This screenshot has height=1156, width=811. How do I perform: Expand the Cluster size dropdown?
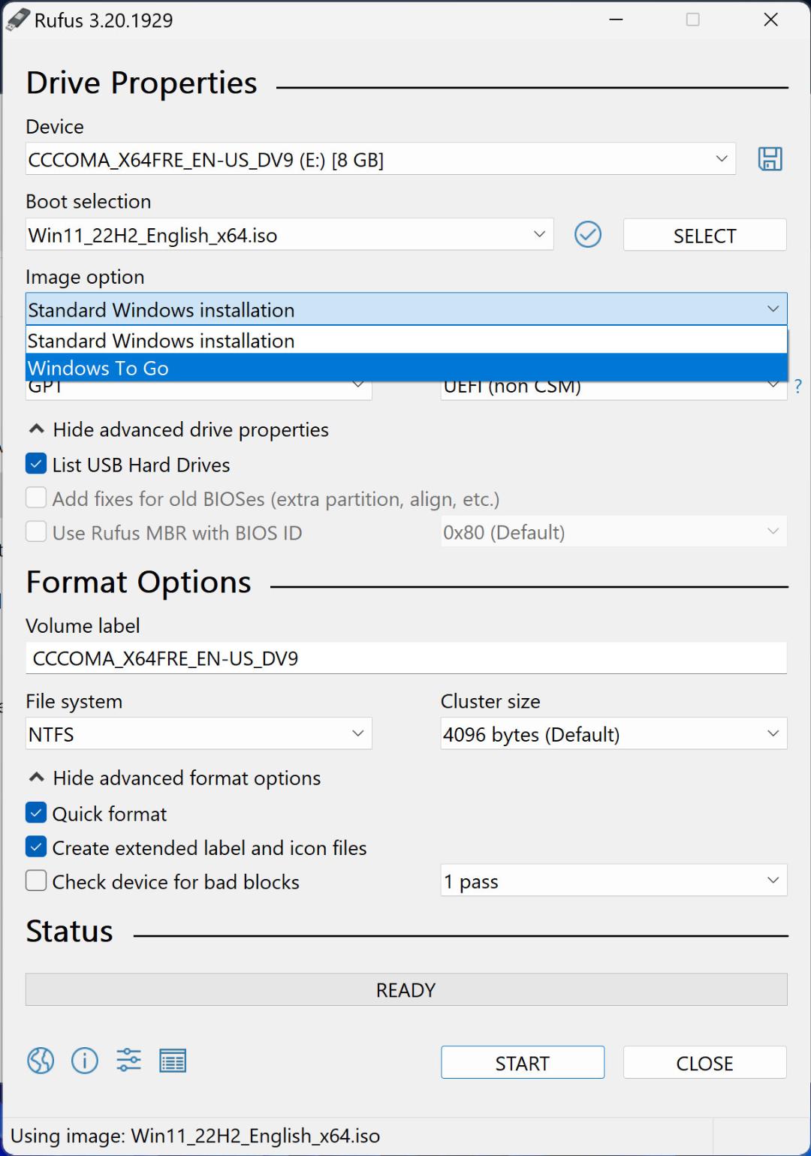tap(614, 733)
